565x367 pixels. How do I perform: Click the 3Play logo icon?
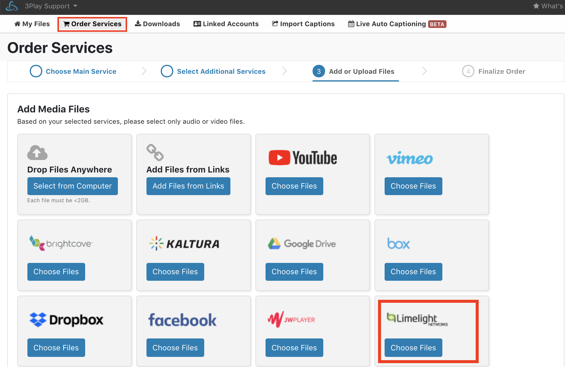[12, 6]
